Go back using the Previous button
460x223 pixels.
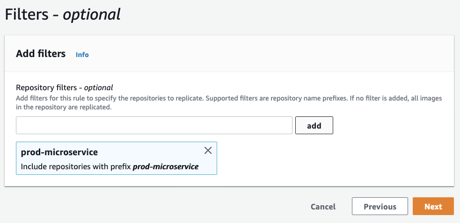[x=380, y=207]
